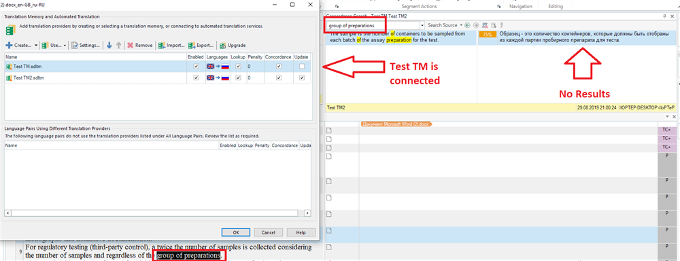Toggle Enabled checkbox for Test TM2.sdltm
This screenshot has width=680, height=261.
pos(196,77)
